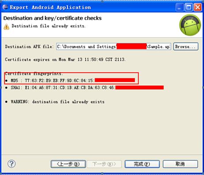Click the 'Export Android Application' window title
204x175 pixels.
tap(50, 7)
